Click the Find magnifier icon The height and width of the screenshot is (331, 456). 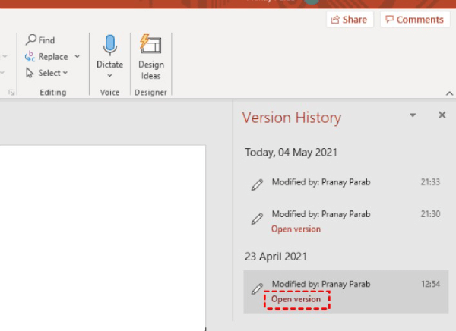31,39
